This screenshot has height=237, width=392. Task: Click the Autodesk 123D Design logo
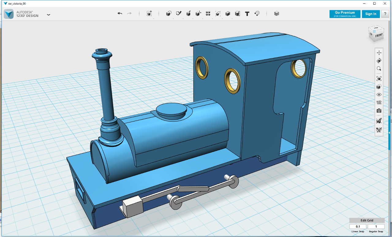pos(9,14)
